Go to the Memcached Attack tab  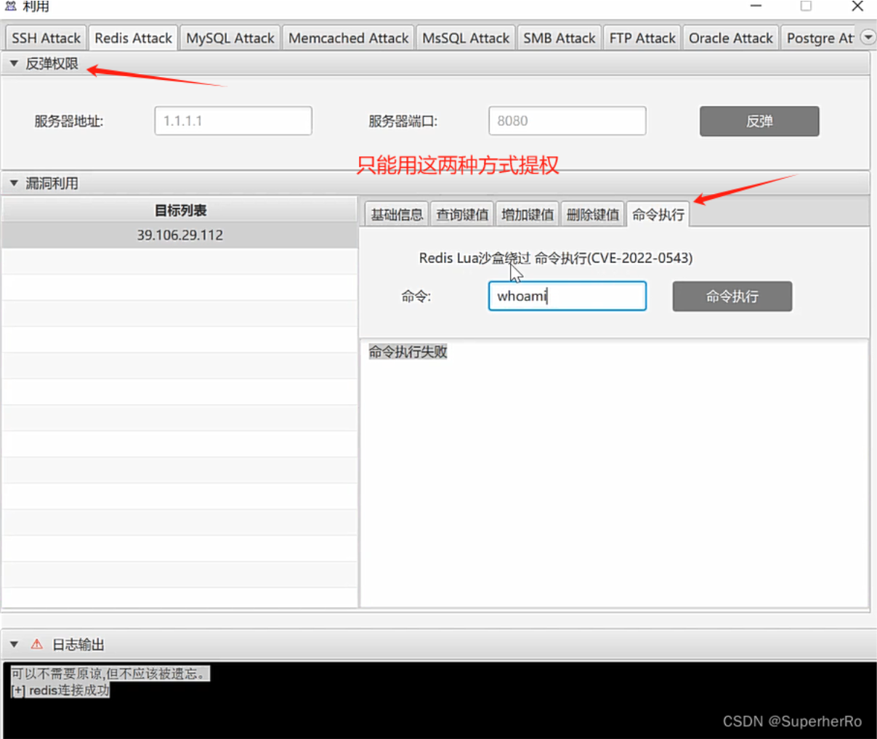pyautogui.click(x=348, y=38)
